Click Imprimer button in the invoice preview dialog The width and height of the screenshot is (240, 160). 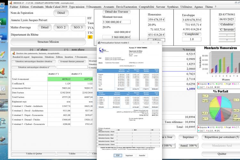click(129, 156)
